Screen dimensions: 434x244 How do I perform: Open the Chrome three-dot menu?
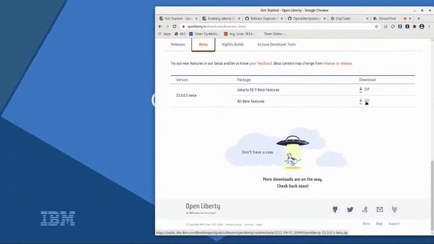coord(429,26)
